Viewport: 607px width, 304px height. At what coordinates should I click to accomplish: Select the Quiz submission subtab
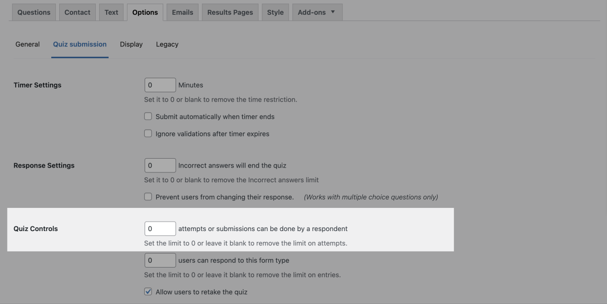tap(79, 44)
